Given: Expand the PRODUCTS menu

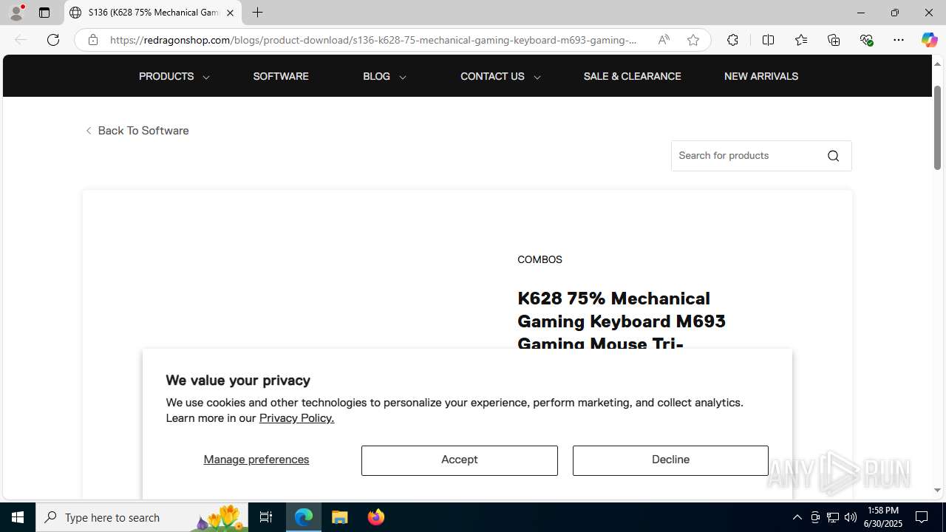Looking at the screenshot, I should point(174,76).
